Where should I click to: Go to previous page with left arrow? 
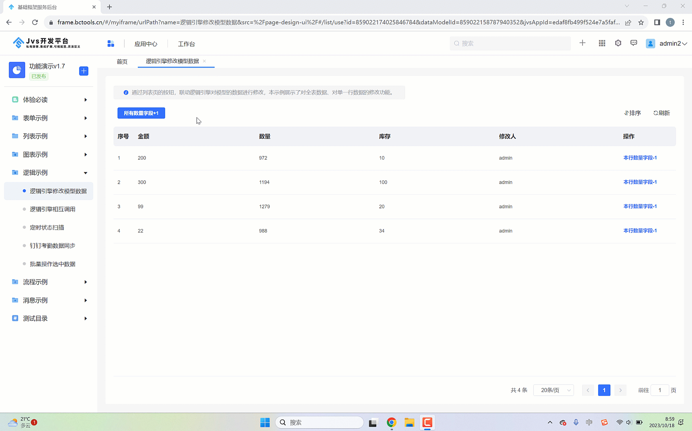pyautogui.click(x=588, y=390)
